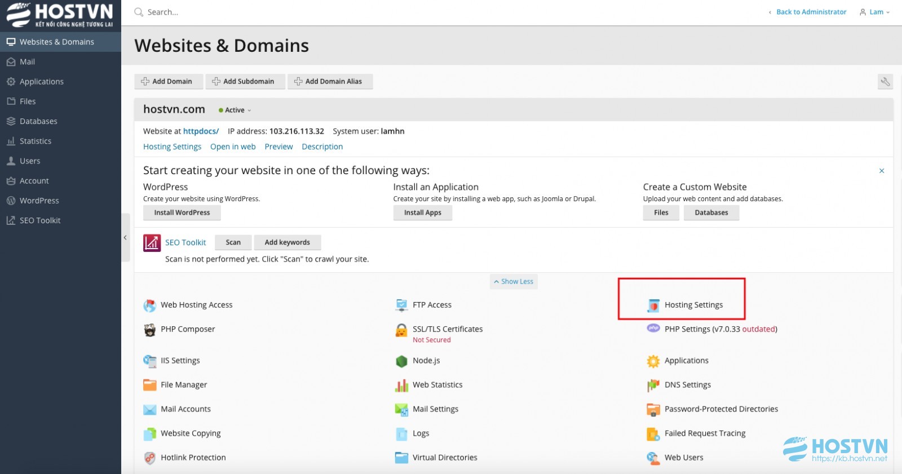
Task: Collapse the sidebar with the arrow handle
Action: pos(125,237)
